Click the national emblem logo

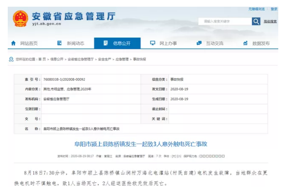click(x=21, y=19)
